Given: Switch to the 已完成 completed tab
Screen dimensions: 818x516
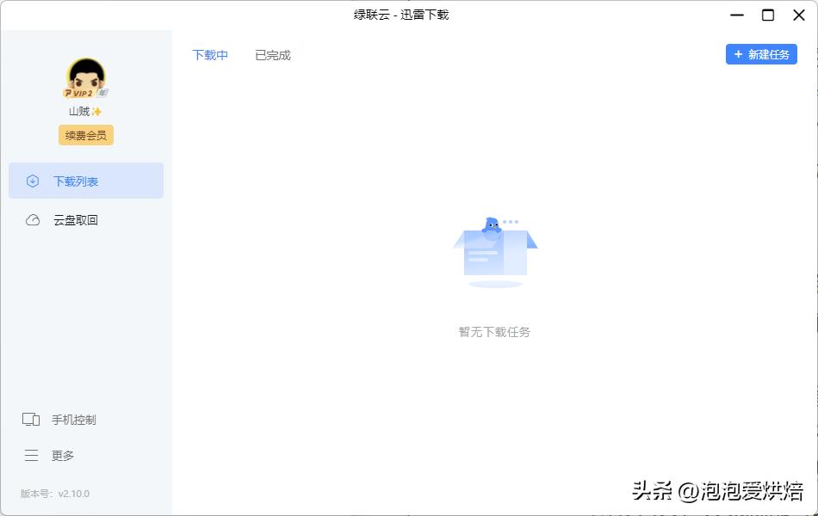Looking at the screenshot, I should [x=272, y=54].
